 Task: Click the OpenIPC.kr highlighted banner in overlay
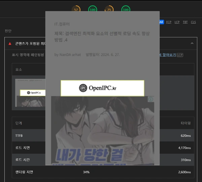click(x=102, y=88)
